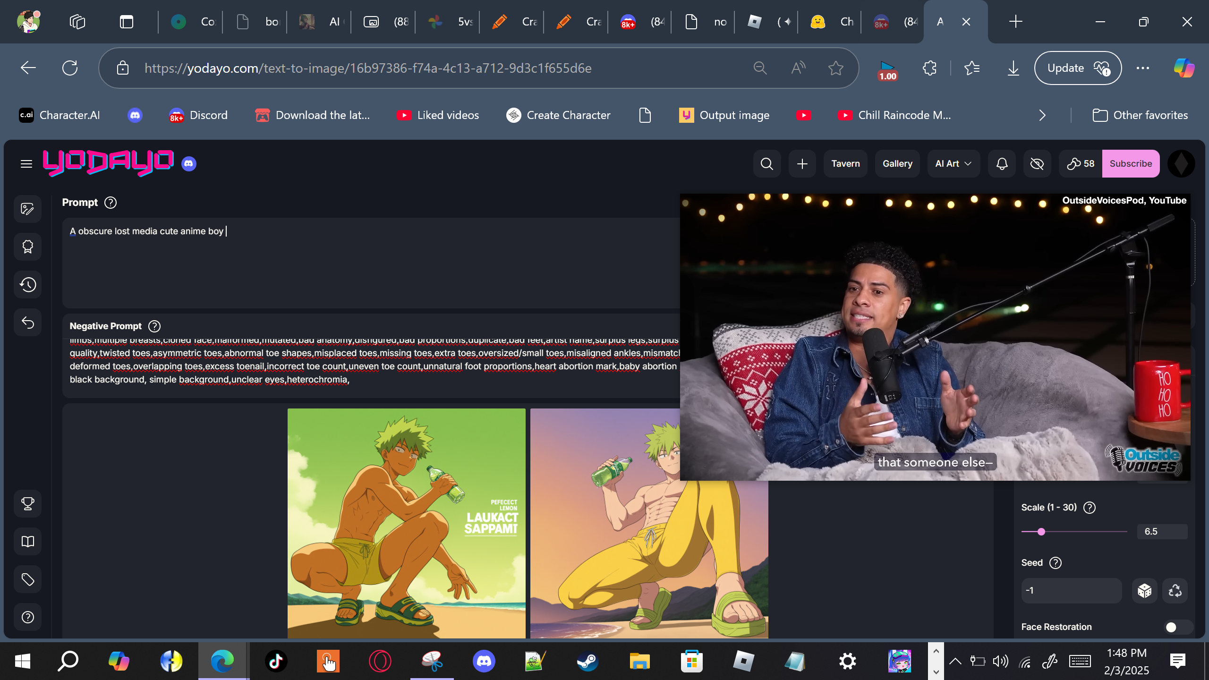Click the recycle seed icon
The image size is (1209, 680).
pos(1175,591)
